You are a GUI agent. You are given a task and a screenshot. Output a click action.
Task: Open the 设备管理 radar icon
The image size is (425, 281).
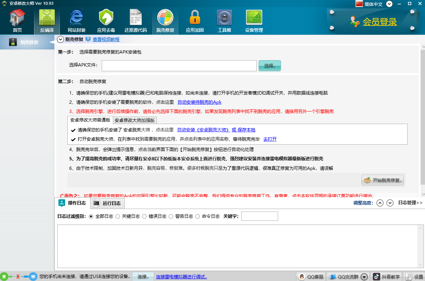[254, 21]
